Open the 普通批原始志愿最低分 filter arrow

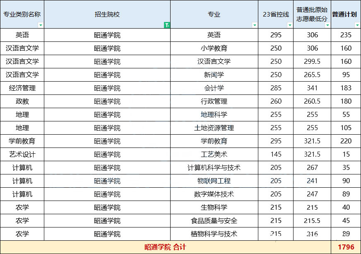(x=327, y=25)
